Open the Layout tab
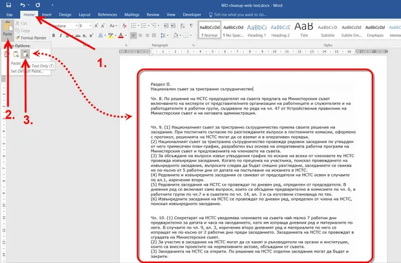Viewport: 401px width, 263px height. 84,15
